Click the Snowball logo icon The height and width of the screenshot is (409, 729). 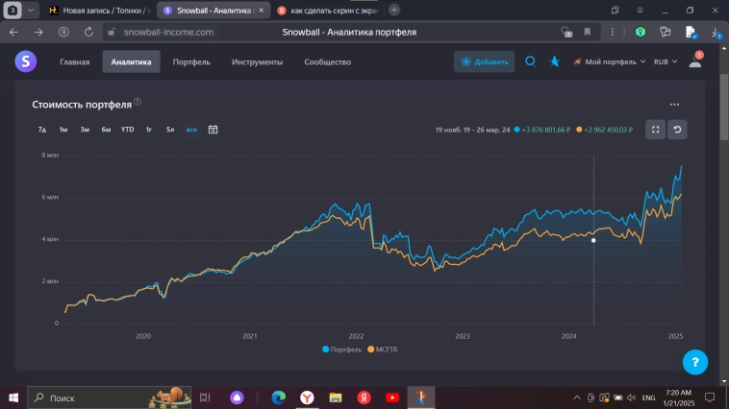click(x=25, y=61)
